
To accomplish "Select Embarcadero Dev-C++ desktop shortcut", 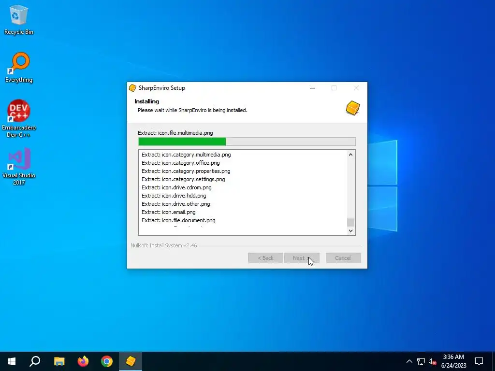I will coord(19,119).
